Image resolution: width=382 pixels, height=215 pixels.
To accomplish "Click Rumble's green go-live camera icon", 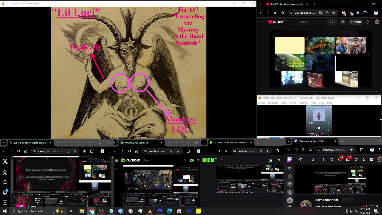I will (x=192, y=160).
